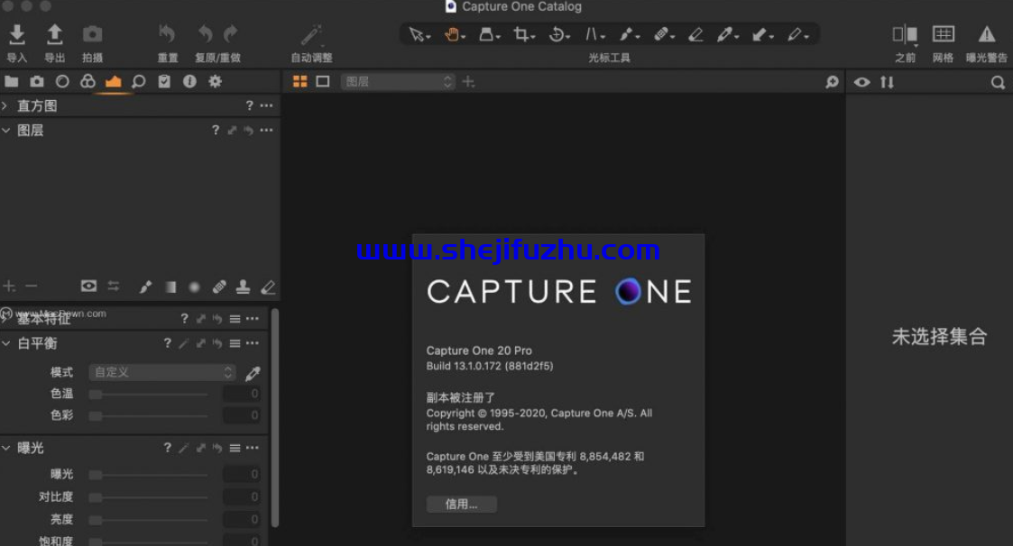This screenshot has width=1013, height=546.
Task: Click the reset arrow in 曝光 header
Action: coord(217,448)
